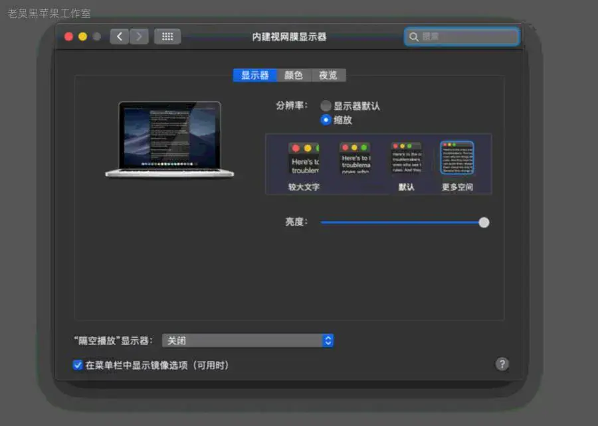The height and width of the screenshot is (426, 598).
Task: Choose the 默认 scaling thumbnail
Action: [407, 159]
